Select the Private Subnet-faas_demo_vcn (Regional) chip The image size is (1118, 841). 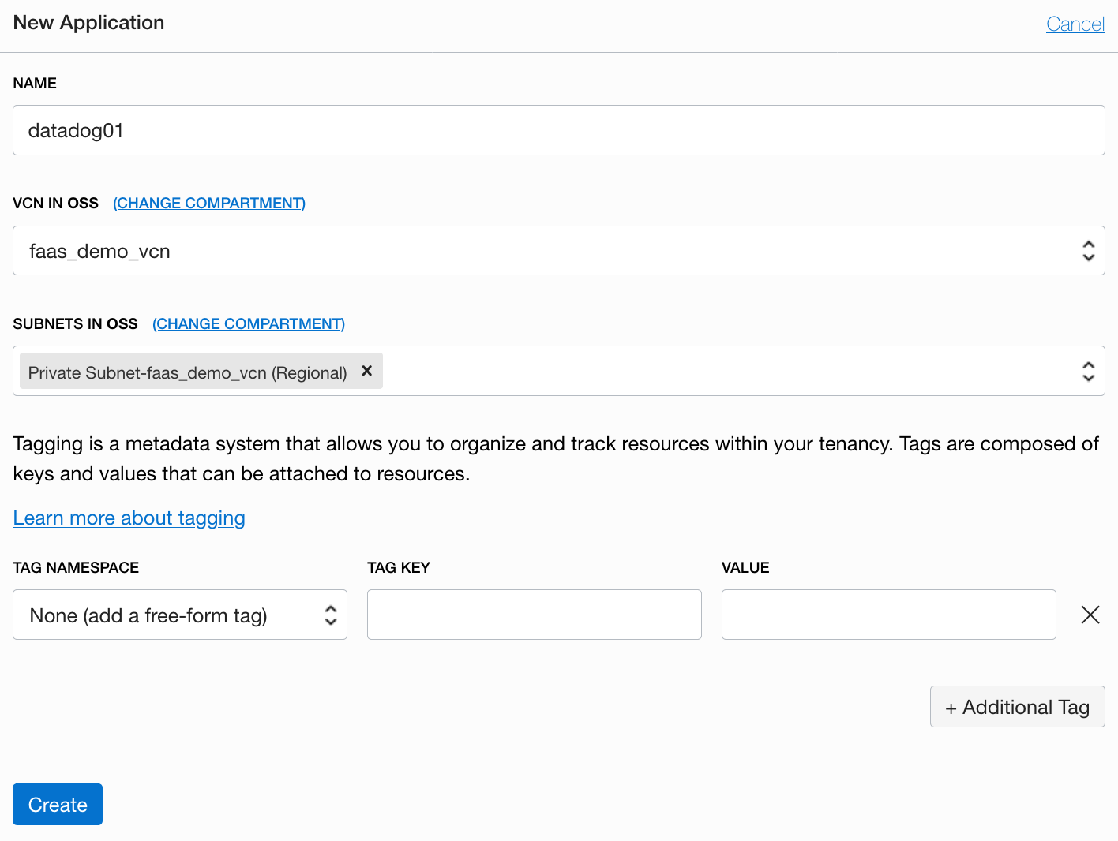(188, 372)
